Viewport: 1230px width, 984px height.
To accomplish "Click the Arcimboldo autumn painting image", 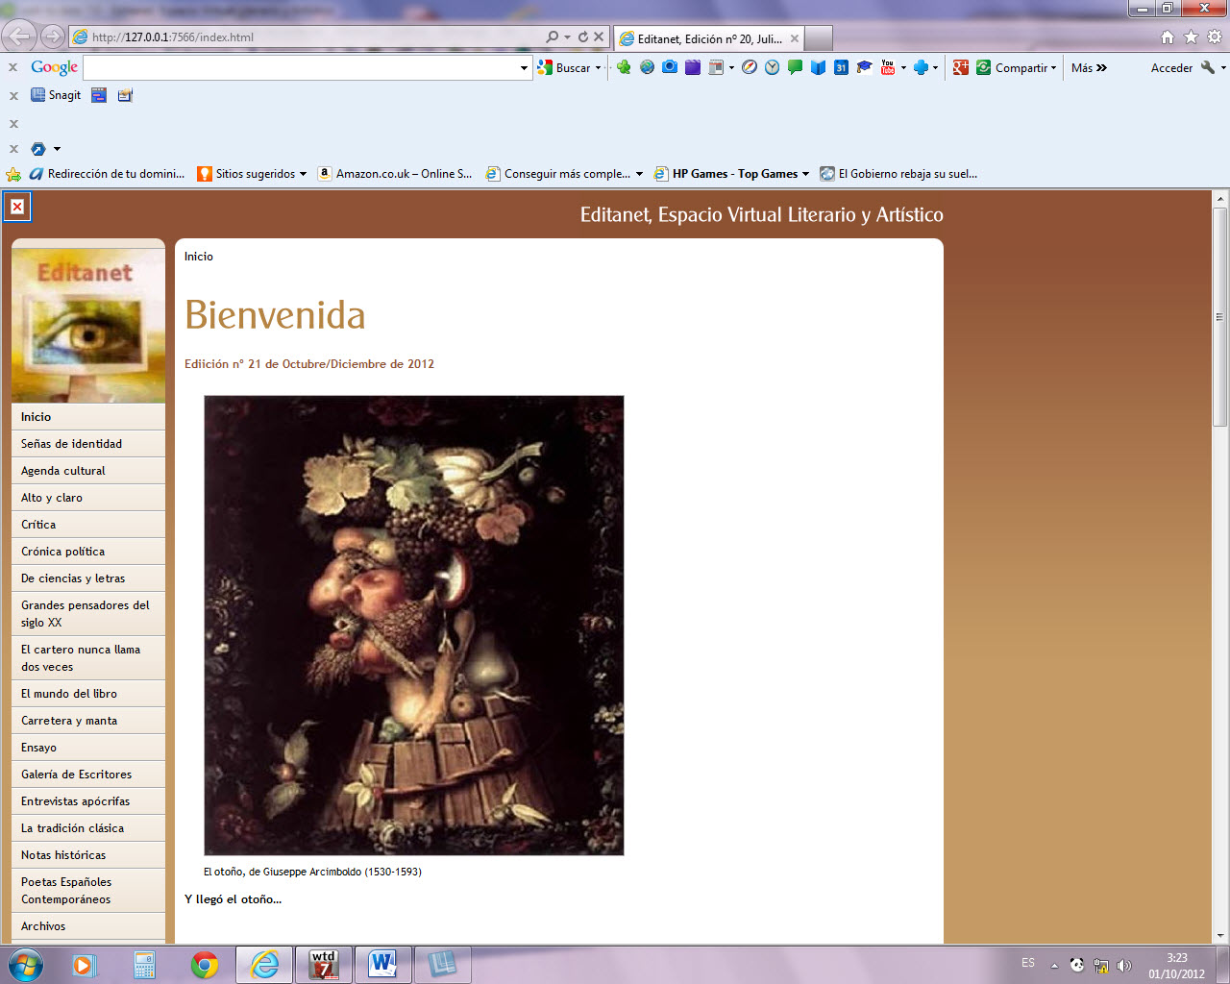I will pos(414,626).
